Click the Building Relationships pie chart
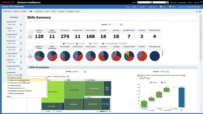Viewport: 203px width, 114px height. 52,56
